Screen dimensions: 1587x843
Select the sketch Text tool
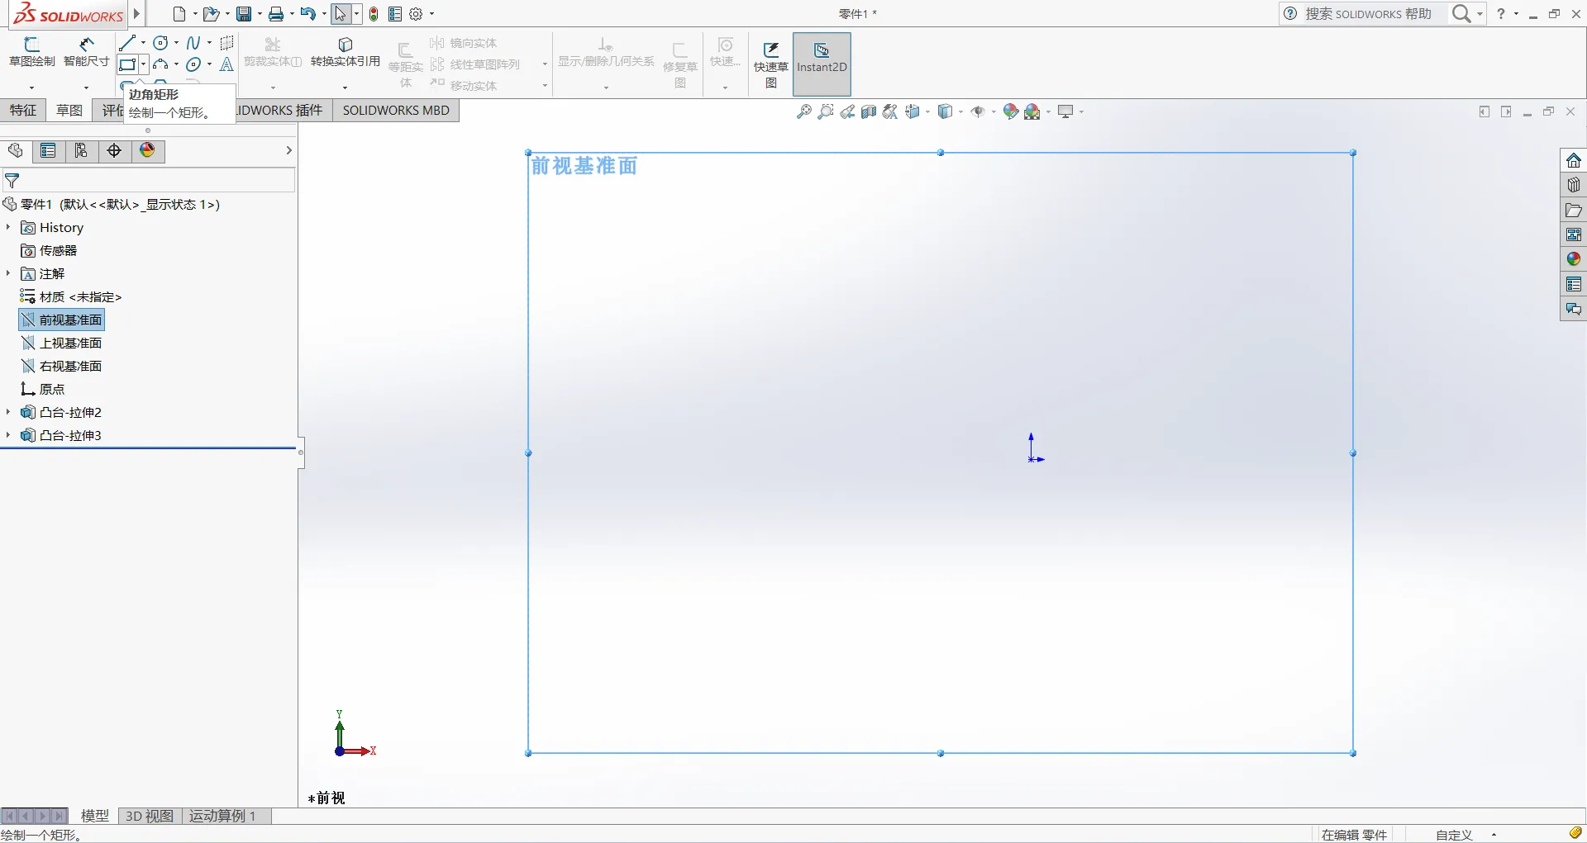point(226,64)
